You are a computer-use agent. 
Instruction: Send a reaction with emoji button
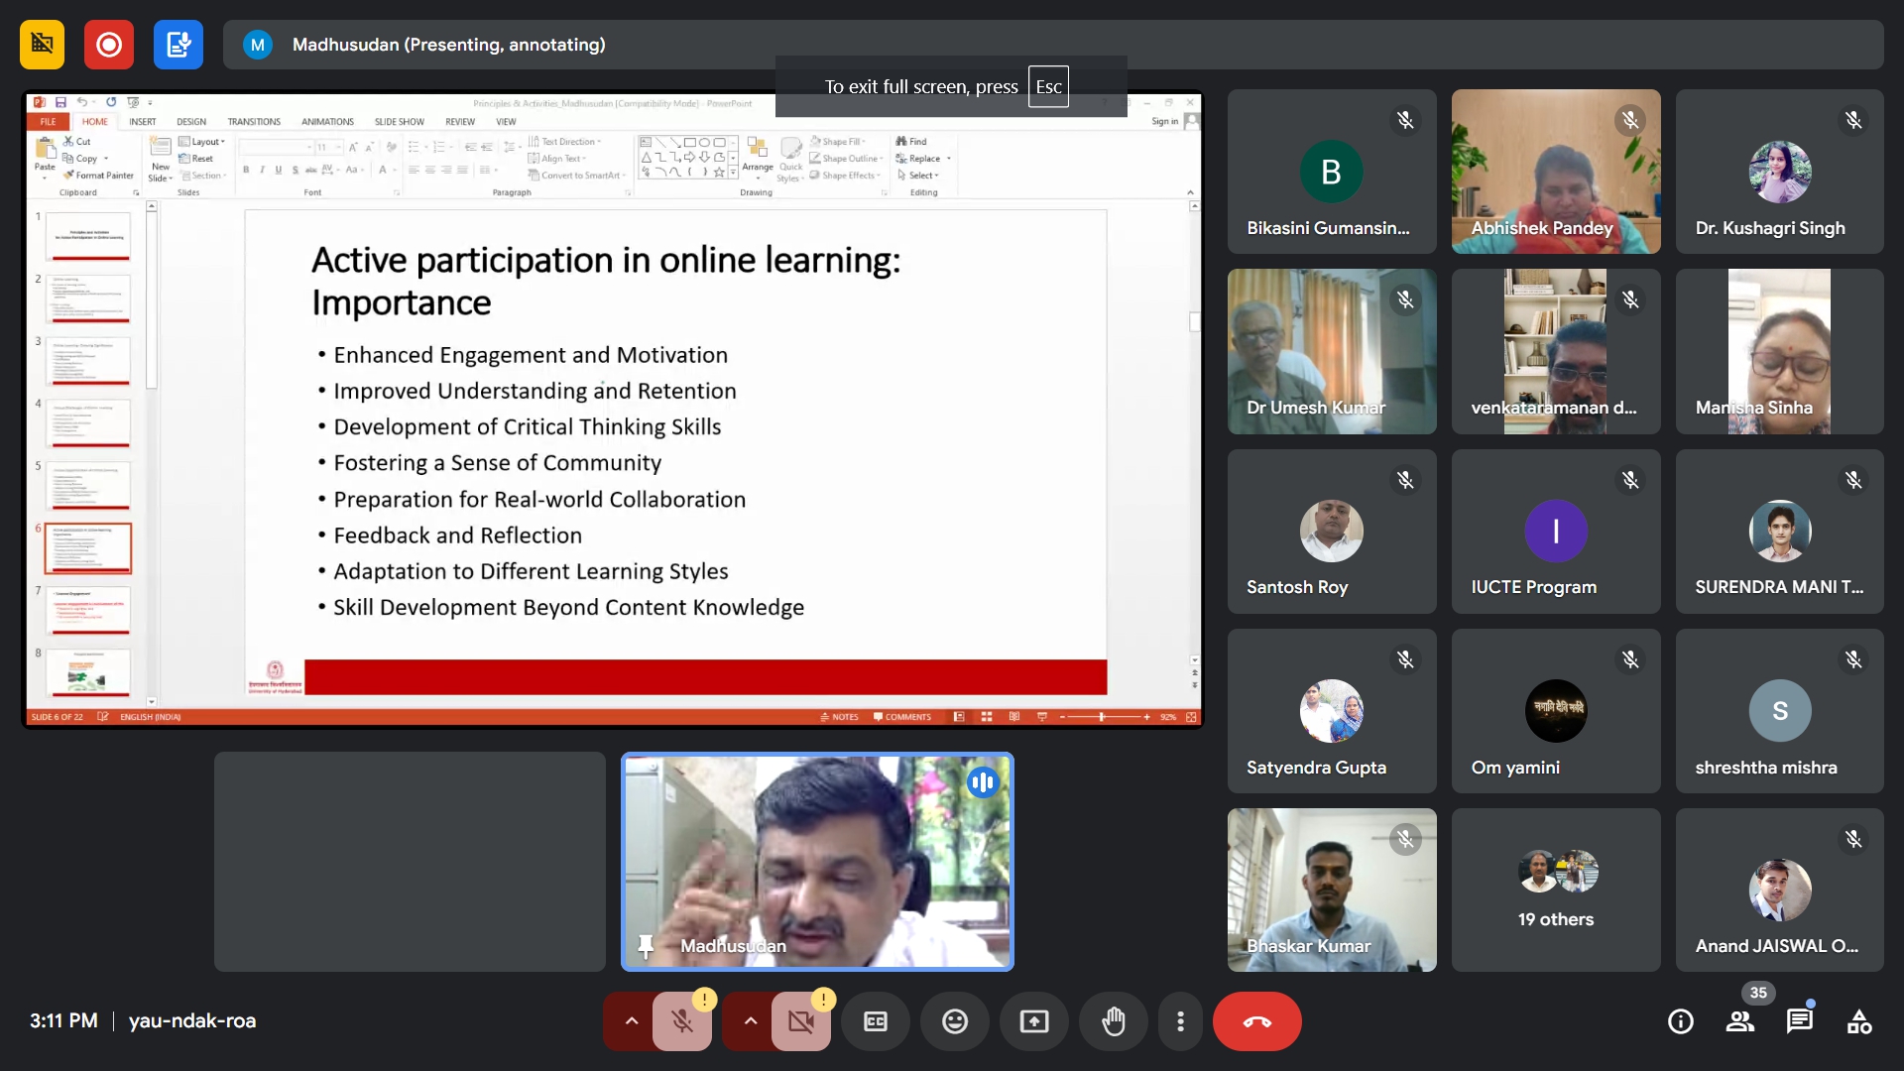pyautogui.click(x=954, y=1021)
